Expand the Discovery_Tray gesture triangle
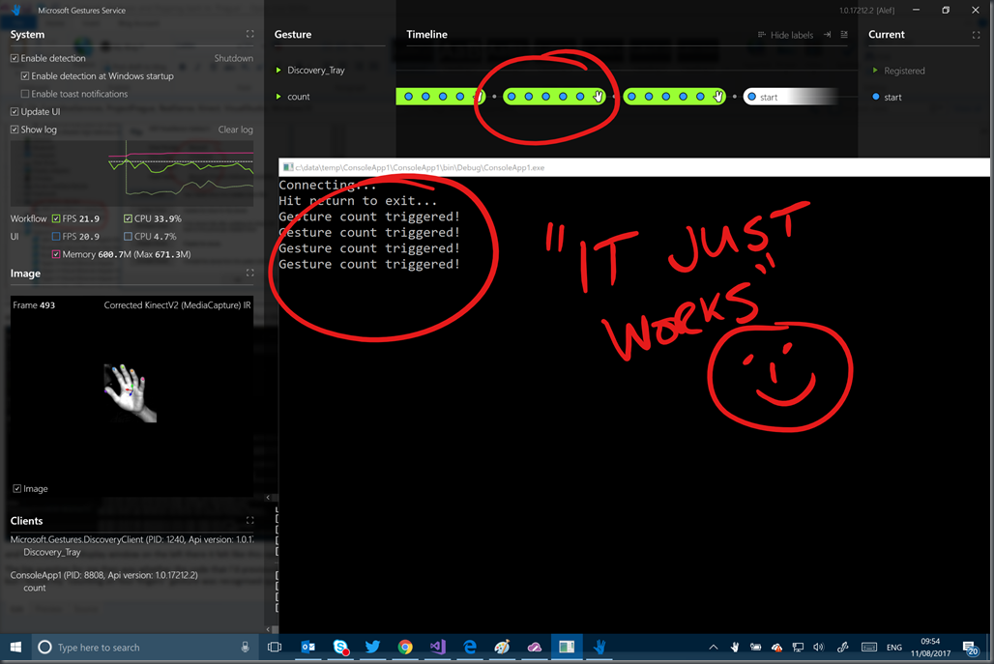Viewport: 994px width, 664px height. 278,70
